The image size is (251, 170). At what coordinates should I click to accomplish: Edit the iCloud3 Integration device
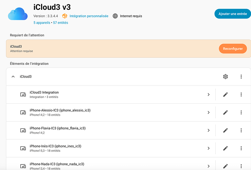(x=226, y=95)
